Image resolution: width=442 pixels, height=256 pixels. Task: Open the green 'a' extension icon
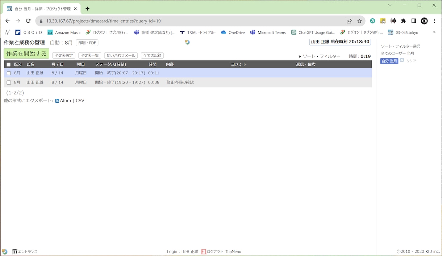(372, 21)
